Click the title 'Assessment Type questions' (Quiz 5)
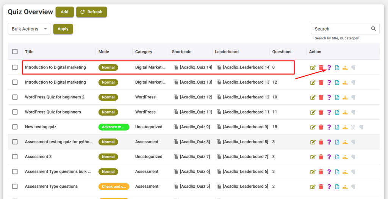Screen dimensions: 388x199 (x=51, y=187)
